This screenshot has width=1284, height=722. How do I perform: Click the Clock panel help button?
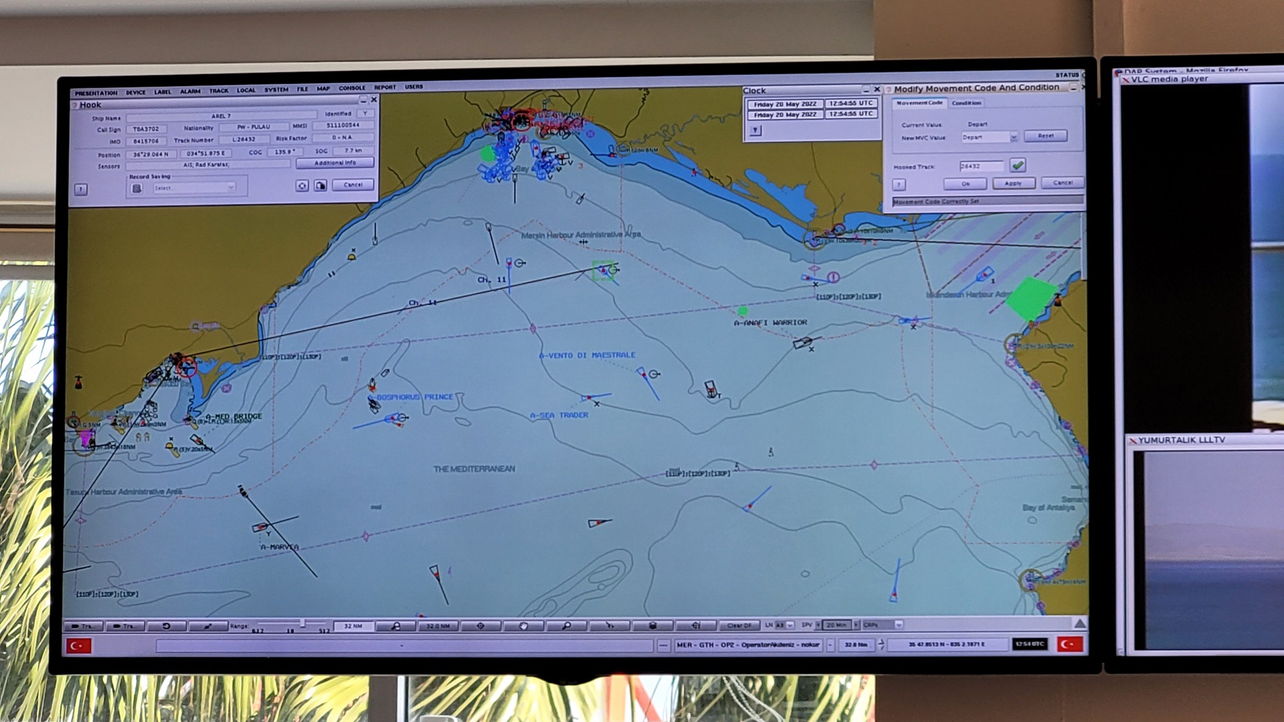click(x=756, y=130)
